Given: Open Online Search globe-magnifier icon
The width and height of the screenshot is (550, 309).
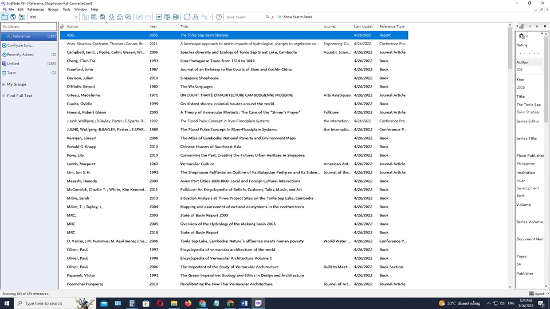Looking at the screenshot, I should pyautogui.click(x=103, y=17).
